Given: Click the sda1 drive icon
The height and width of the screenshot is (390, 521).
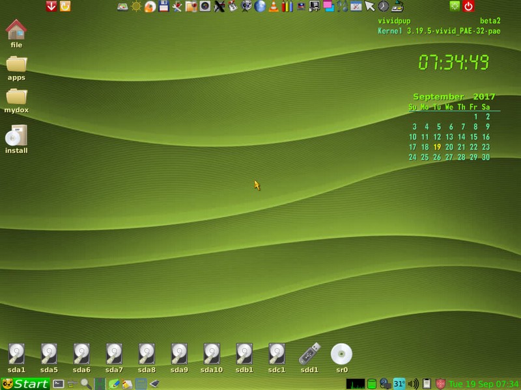Looking at the screenshot, I should click(16, 354).
